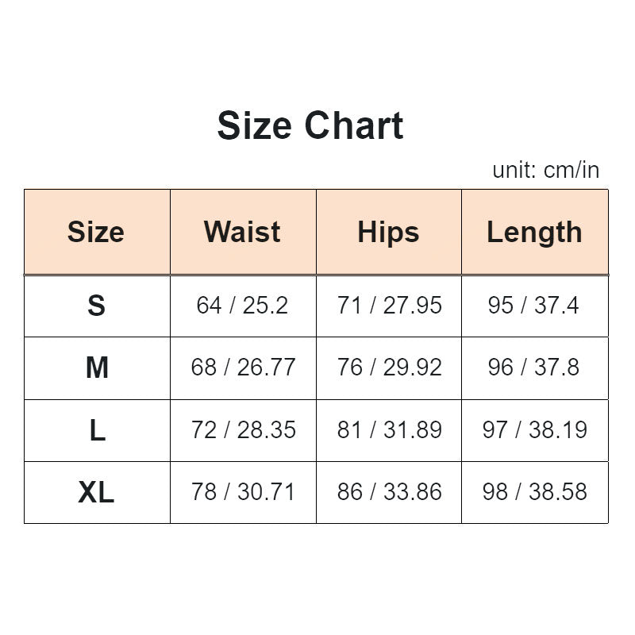Click length value 98 / 38.58
The height and width of the screenshot is (635, 635).
(534, 492)
